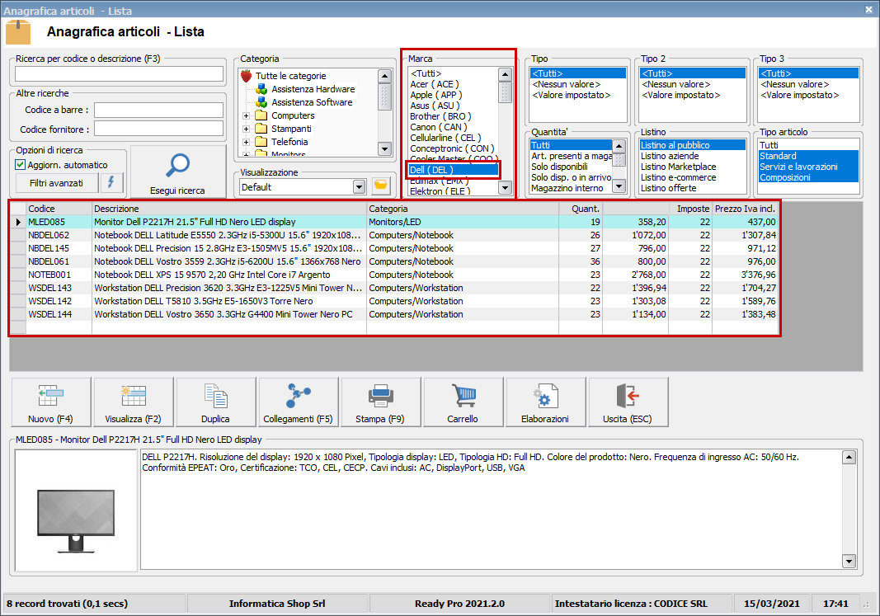Select Listino e-commerce price list
This screenshot has height=616, width=880.
679,177
